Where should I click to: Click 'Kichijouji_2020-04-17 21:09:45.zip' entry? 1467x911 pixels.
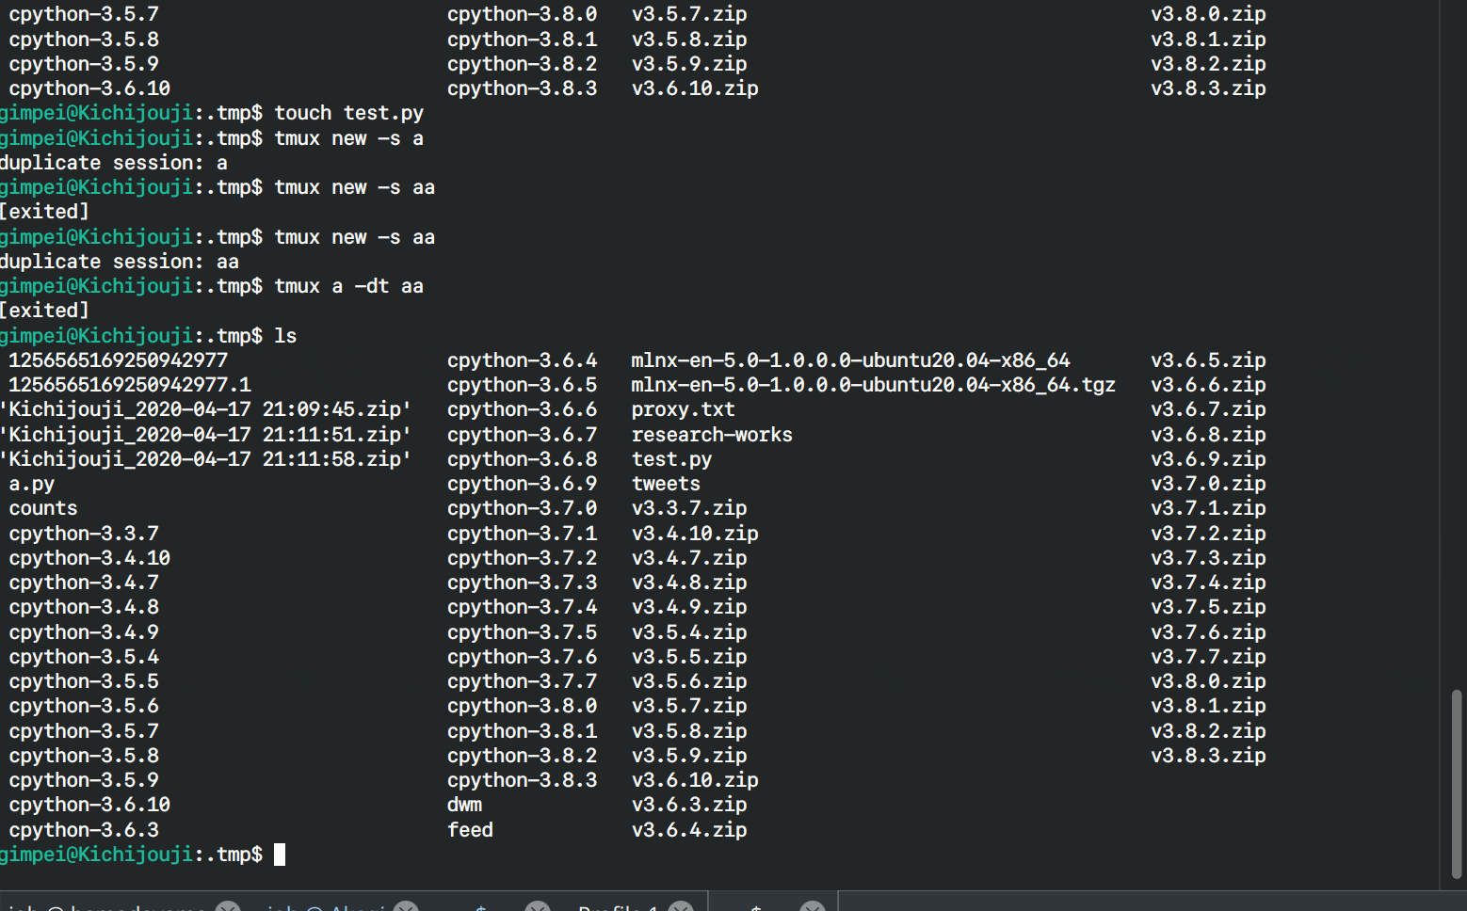coord(205,409)
